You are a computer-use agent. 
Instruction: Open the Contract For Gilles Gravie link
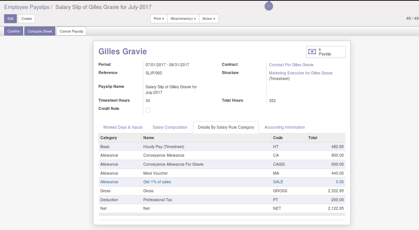291,65
